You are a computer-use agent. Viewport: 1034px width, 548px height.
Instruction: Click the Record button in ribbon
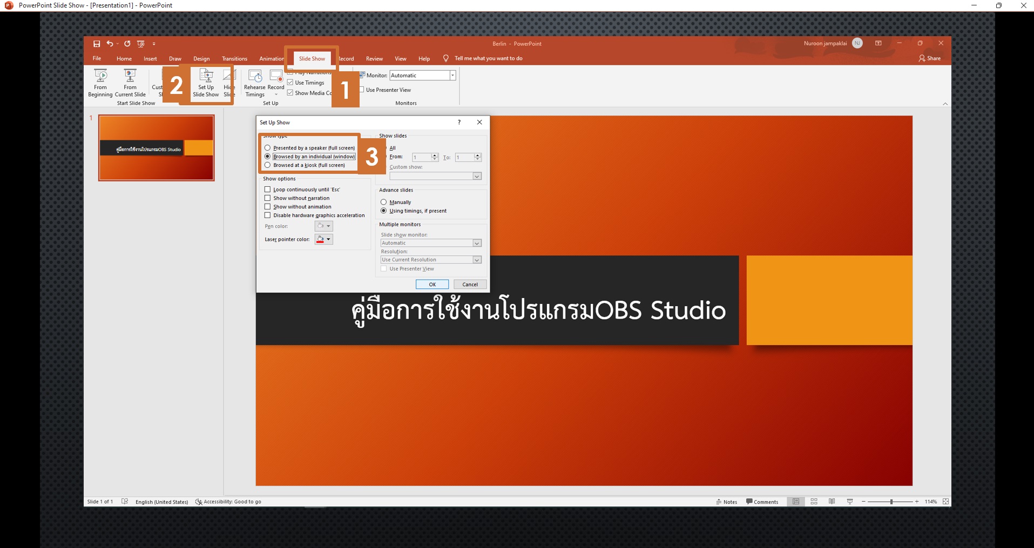point(276,83)
